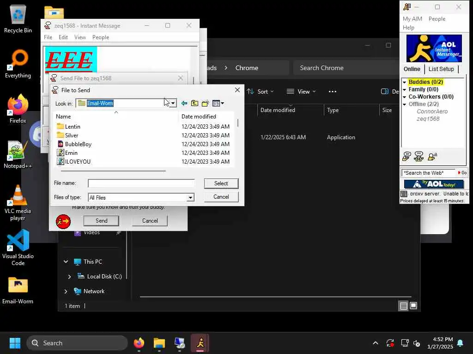Click the buddy chat icon in AIM
The height and width of the screenshot is (354, 473).
[418, 156]
